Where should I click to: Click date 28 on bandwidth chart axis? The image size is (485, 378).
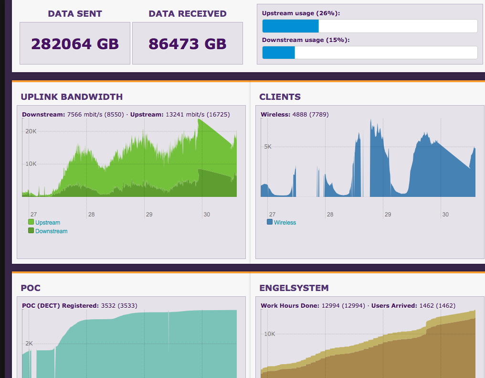click(x=92, y=214)
